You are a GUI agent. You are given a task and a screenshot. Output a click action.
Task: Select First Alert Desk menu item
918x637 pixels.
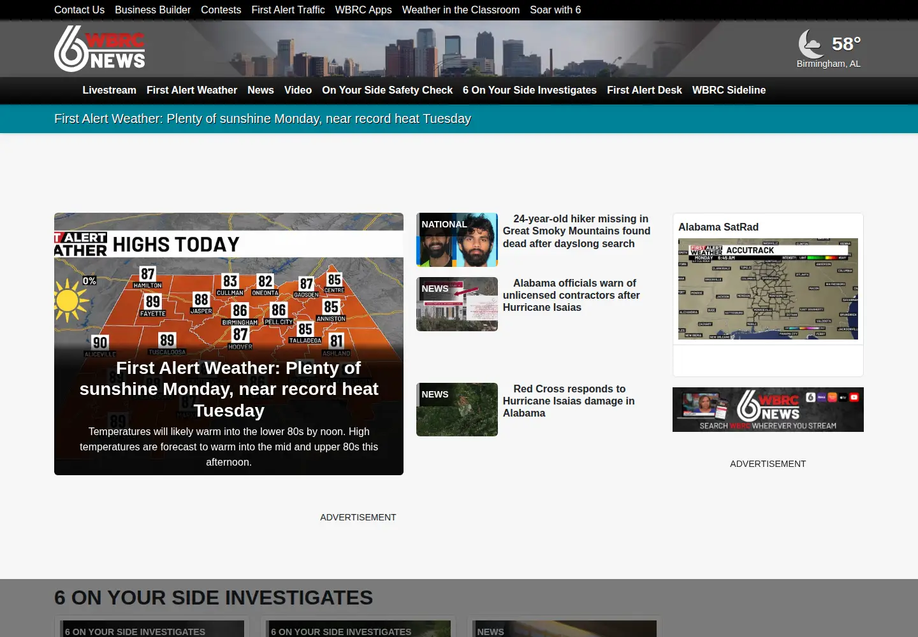tap(645, 90)
